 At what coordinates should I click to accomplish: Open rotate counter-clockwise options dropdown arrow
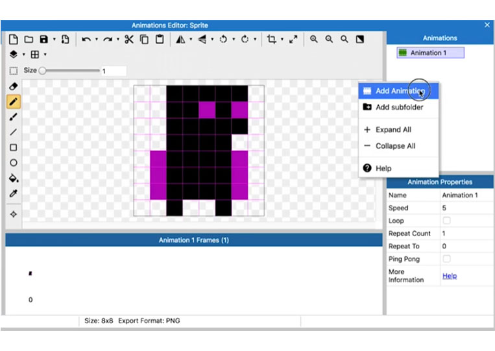point(234,40)
